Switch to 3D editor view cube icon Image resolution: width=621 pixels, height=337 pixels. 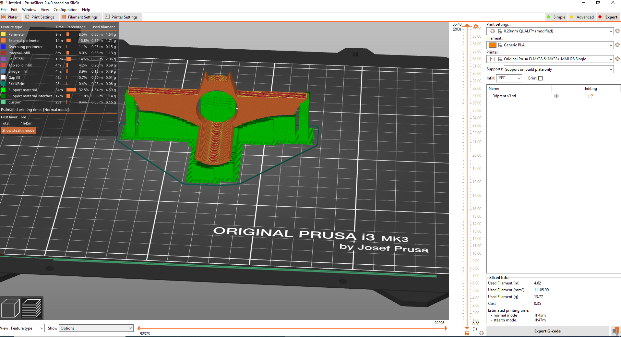tap(10, 308)
